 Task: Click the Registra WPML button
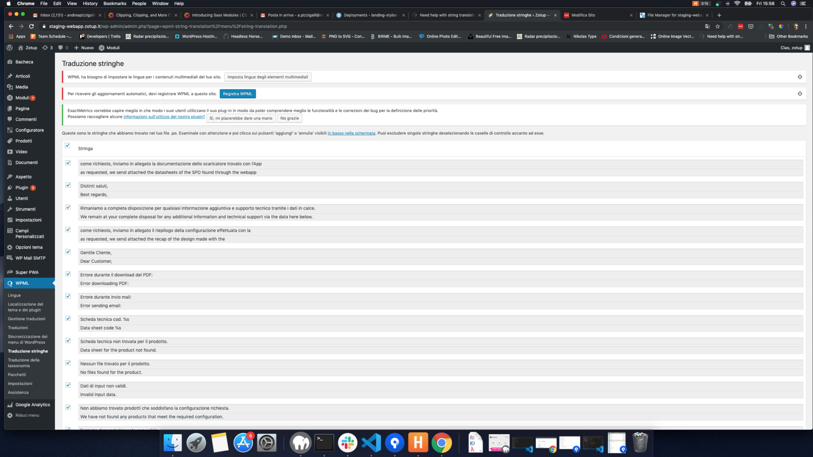pos(238,94)
